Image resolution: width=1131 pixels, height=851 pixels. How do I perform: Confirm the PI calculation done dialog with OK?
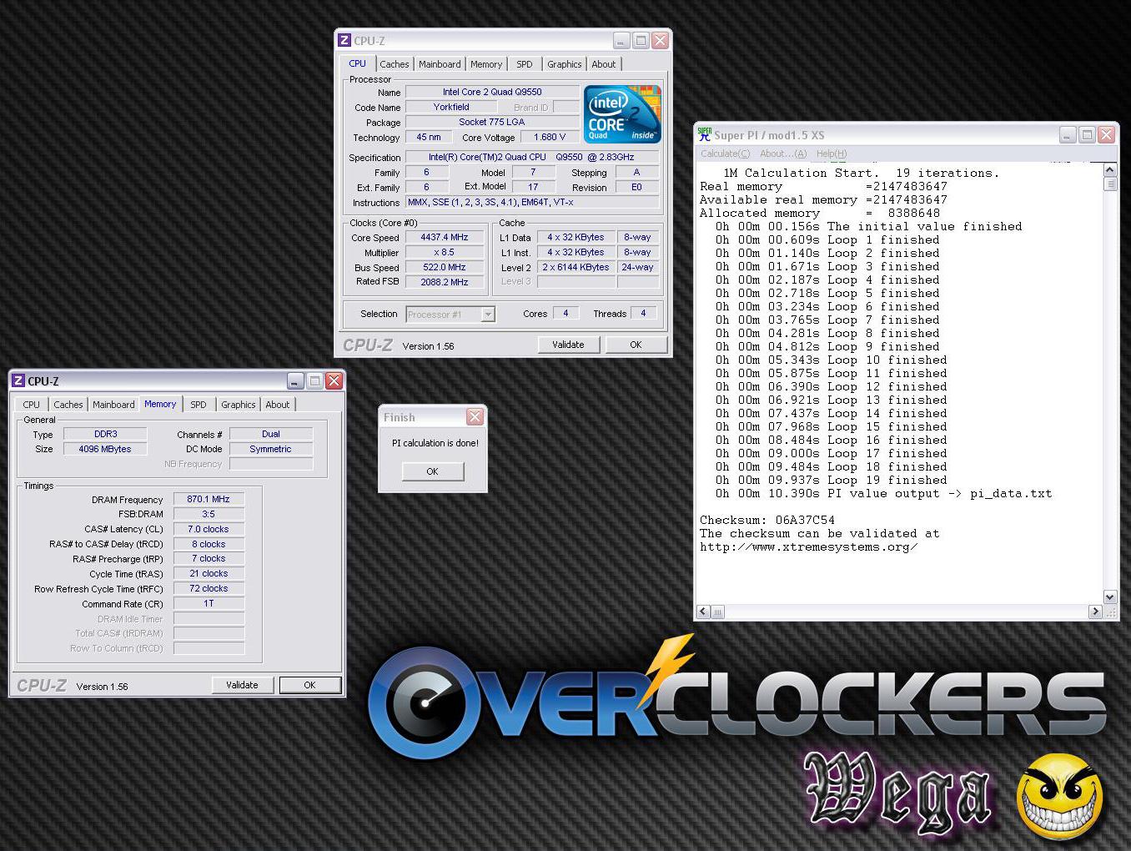click(432, 471)
